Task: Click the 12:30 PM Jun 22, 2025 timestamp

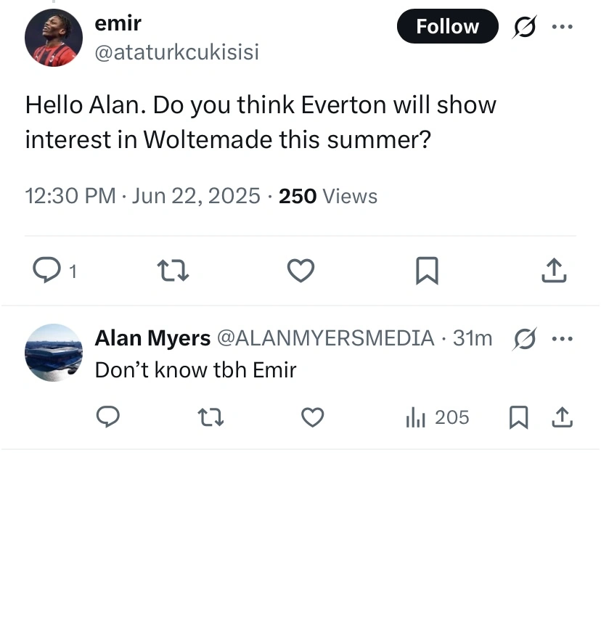Action: (x=142, y=196)
